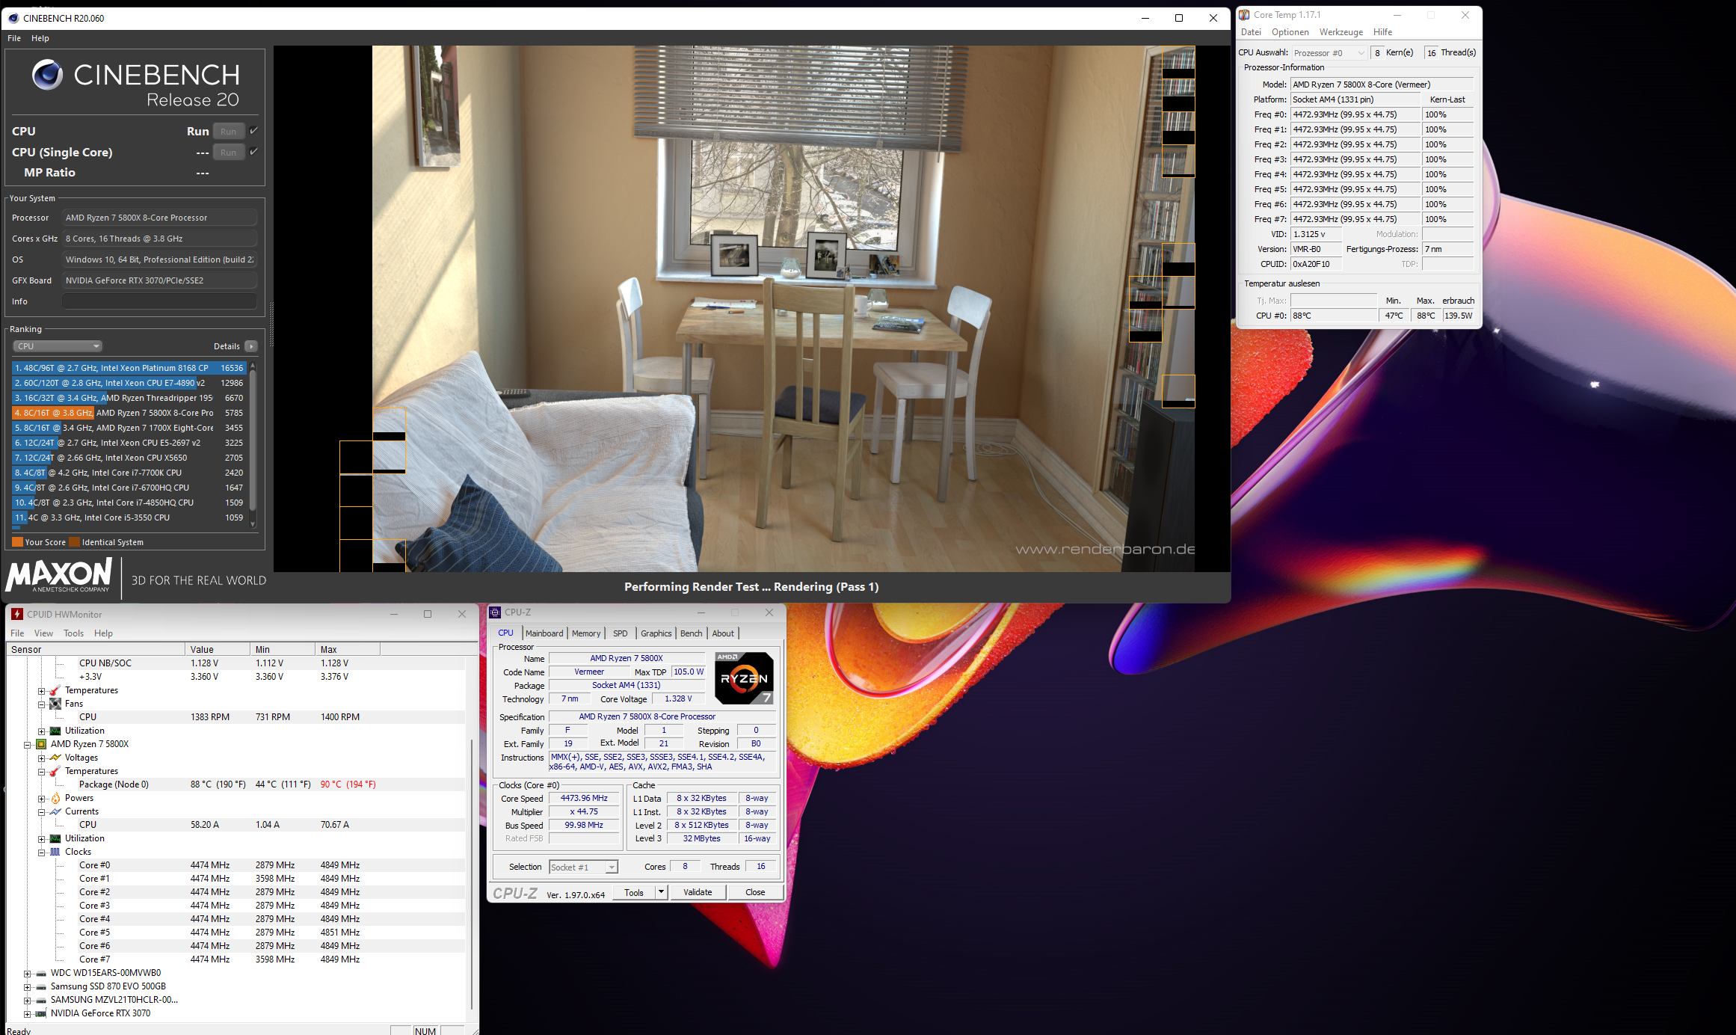1736x1035 pixels.
Task: Toggle the CPU (Single Core) checkbox
Action: tap(254, 152)
